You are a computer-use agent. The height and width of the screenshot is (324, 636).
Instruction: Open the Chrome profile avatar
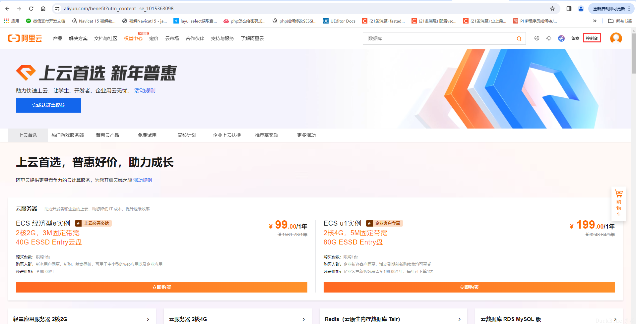click(581, 9)
